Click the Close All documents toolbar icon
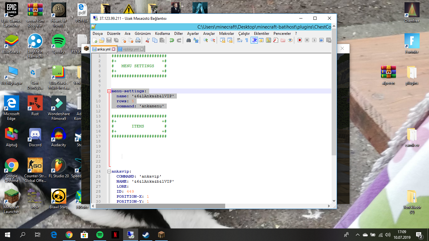The height and width of the screenshot is (241, 429). click(x=131, y=40)
